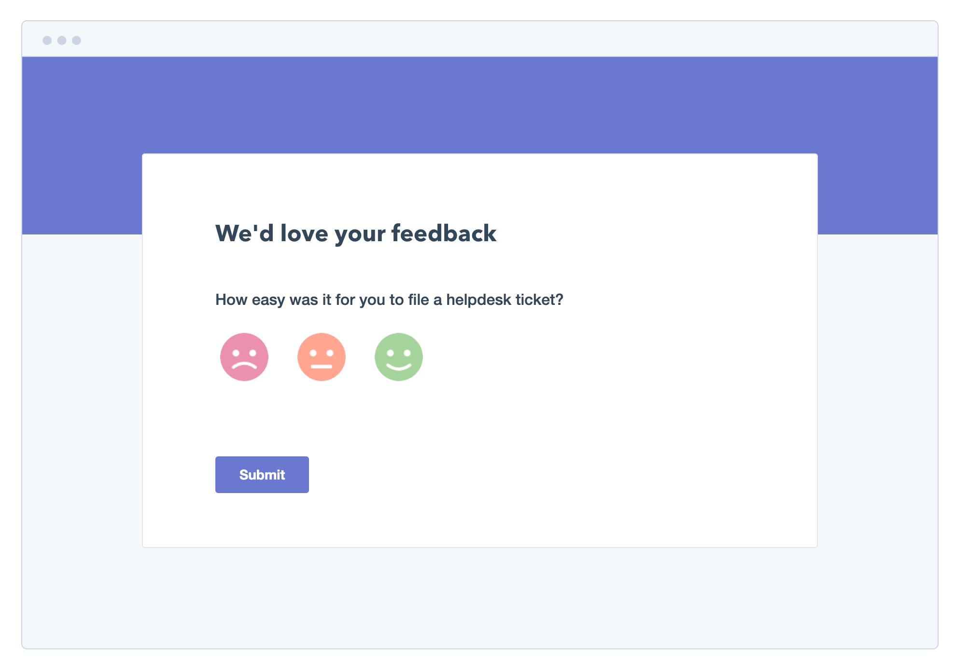
Task: Choose the orange neutral face rating
Action: 322,357
